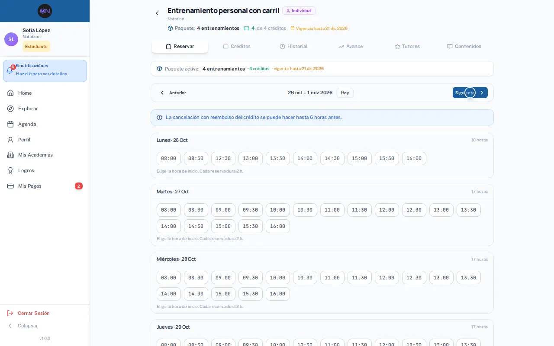554x346 pixels.
Task: Go to next week with Siguiente
Action: (x=470, y=93)
